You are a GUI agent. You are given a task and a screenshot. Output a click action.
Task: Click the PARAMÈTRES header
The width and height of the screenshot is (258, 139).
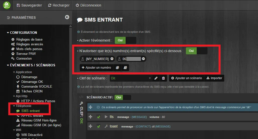21,18
